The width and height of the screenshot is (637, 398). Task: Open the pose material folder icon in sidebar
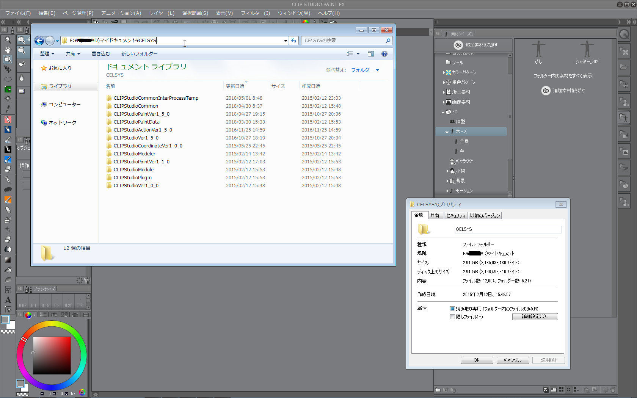[x=624, y=118]
